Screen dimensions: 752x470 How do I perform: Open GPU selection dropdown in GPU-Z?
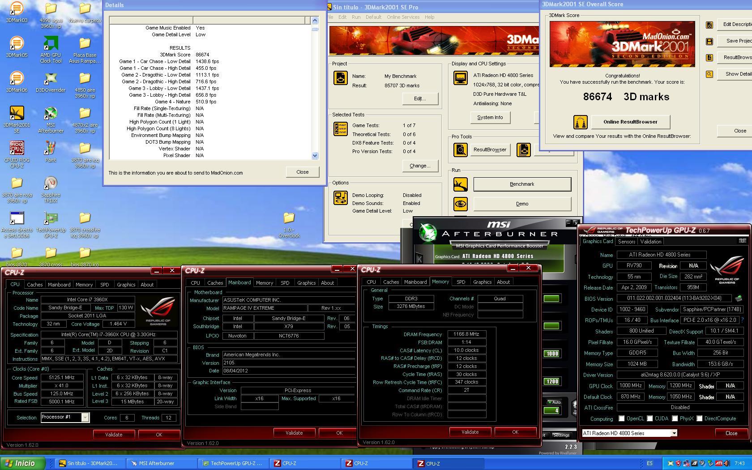click(x=673, y=433)
